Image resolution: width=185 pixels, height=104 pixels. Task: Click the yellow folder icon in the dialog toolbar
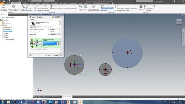pyautogui.click(x=53, y=17)
